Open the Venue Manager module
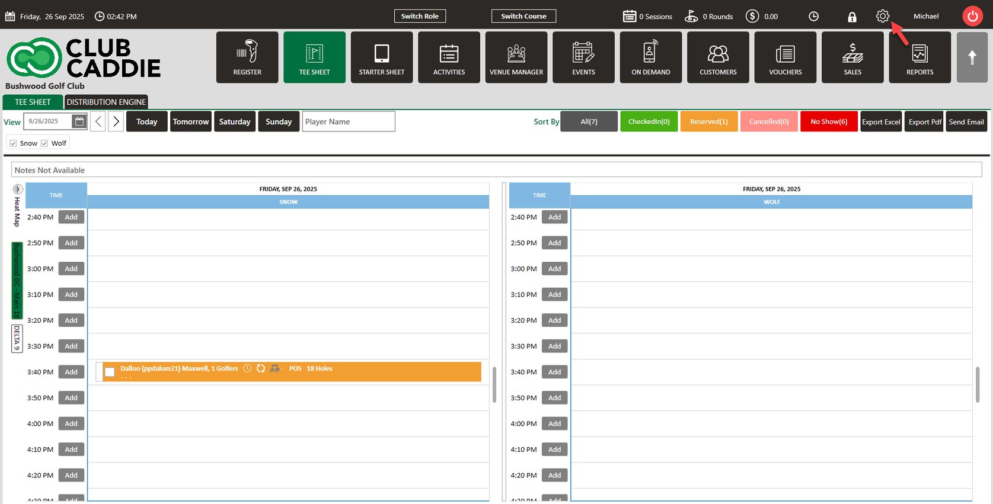This screenshot has height=504, width=993. pos(516,57)
